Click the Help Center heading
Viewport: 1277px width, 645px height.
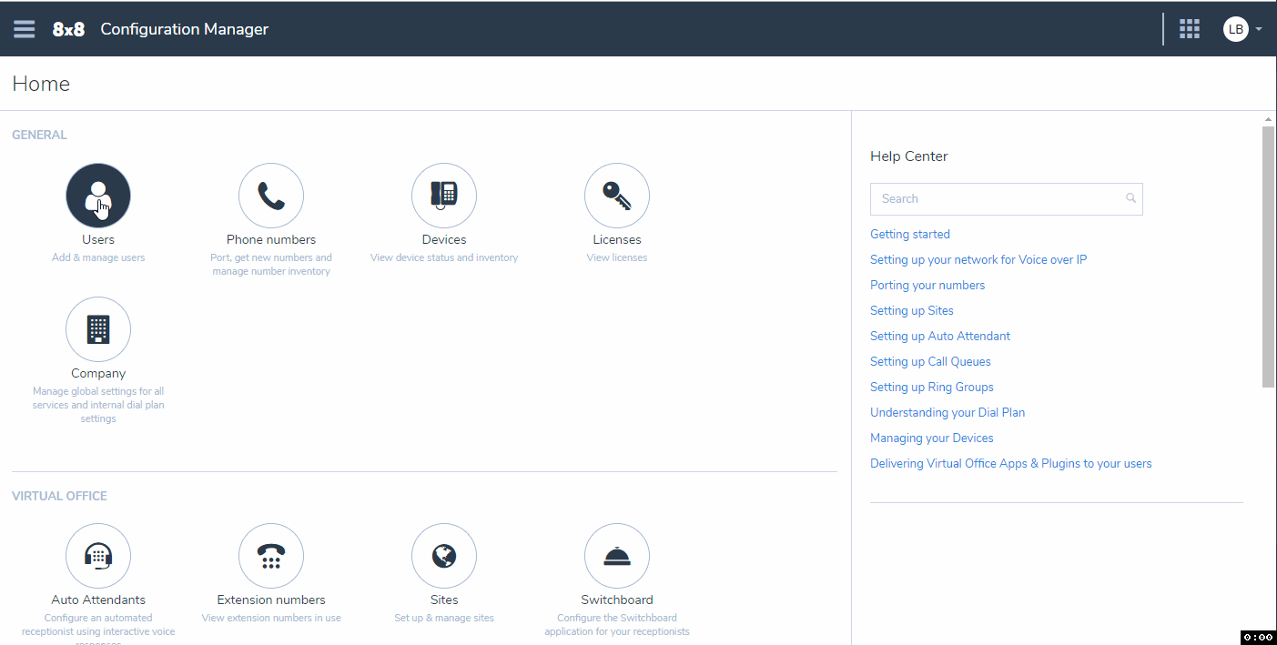coord(908,156)
